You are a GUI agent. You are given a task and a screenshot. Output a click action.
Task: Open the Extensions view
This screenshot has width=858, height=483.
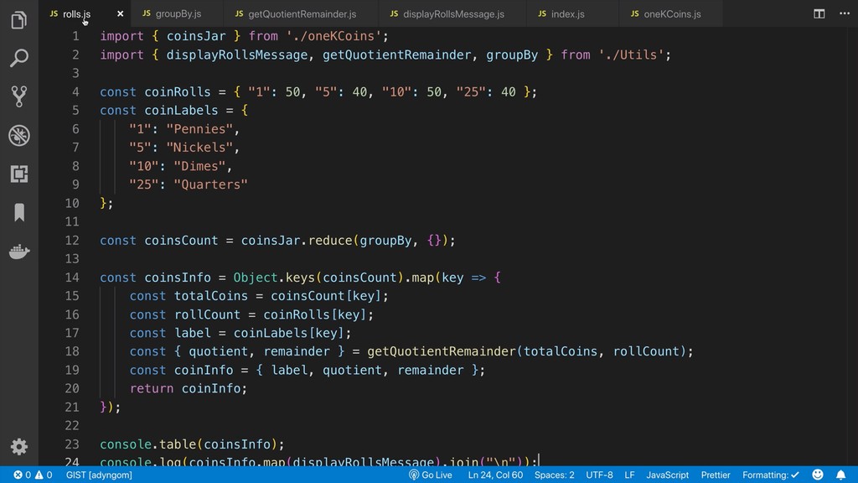point(18,174)
